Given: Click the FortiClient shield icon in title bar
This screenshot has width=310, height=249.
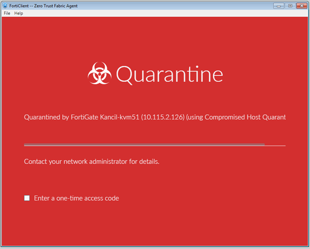Looking at the screenshot, I should pyautogui.click(x=5, y=5).
